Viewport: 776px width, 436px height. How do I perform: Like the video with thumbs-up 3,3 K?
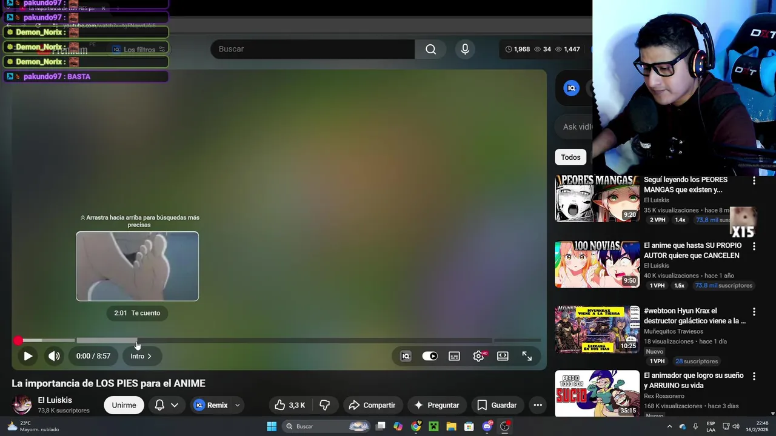(290, 405)
